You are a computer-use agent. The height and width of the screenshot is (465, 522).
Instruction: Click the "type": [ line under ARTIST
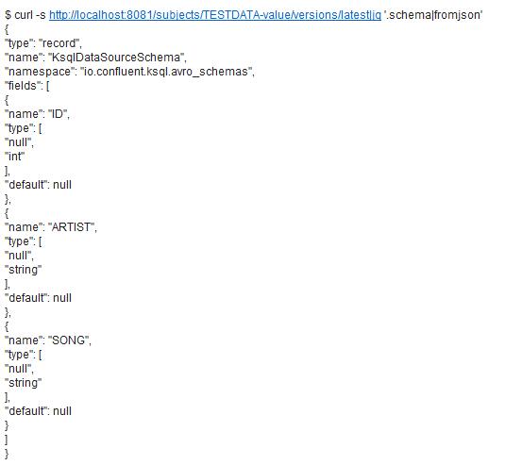point(24,241)
